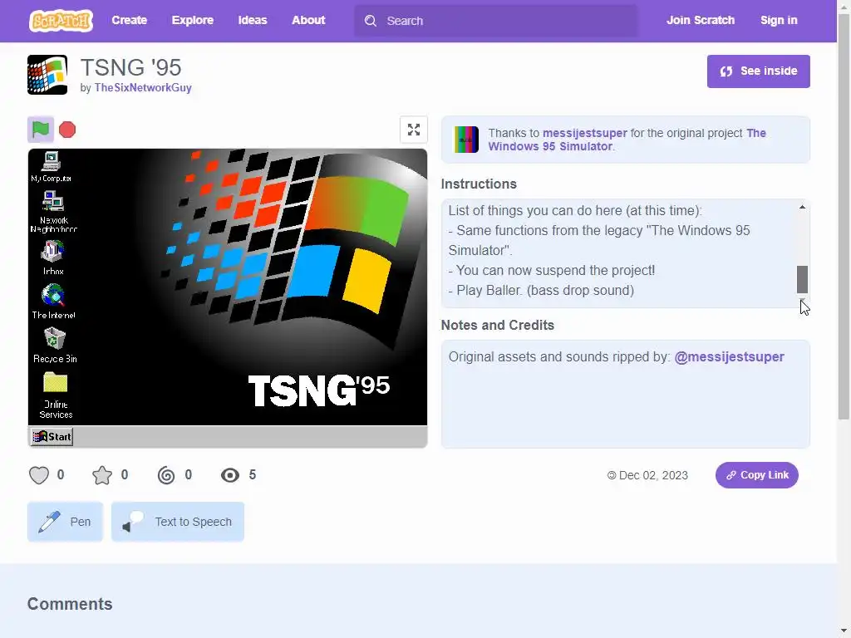Screen dimensions: 851x638
Task: Focus the Search input field
Action: click(x=496, y=21)
